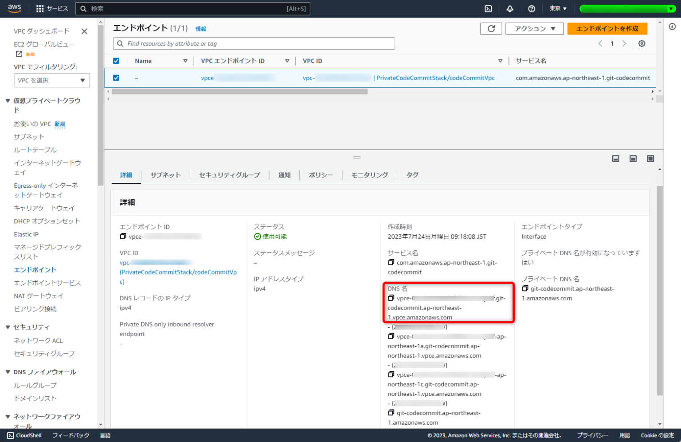Open the info side panel via the i icon
The image size is (681, 442).
coord(673,27)
